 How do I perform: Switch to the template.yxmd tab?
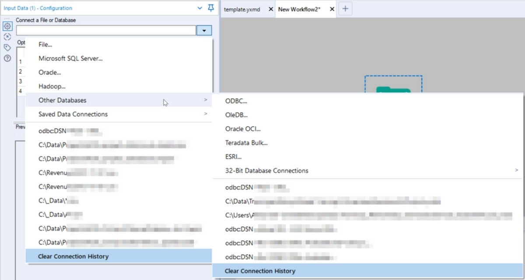point(242,9)
